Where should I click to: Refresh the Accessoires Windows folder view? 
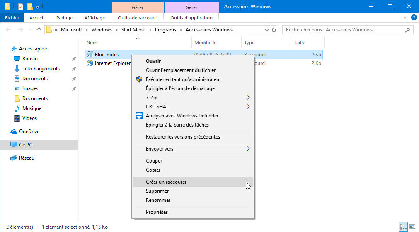274,30
